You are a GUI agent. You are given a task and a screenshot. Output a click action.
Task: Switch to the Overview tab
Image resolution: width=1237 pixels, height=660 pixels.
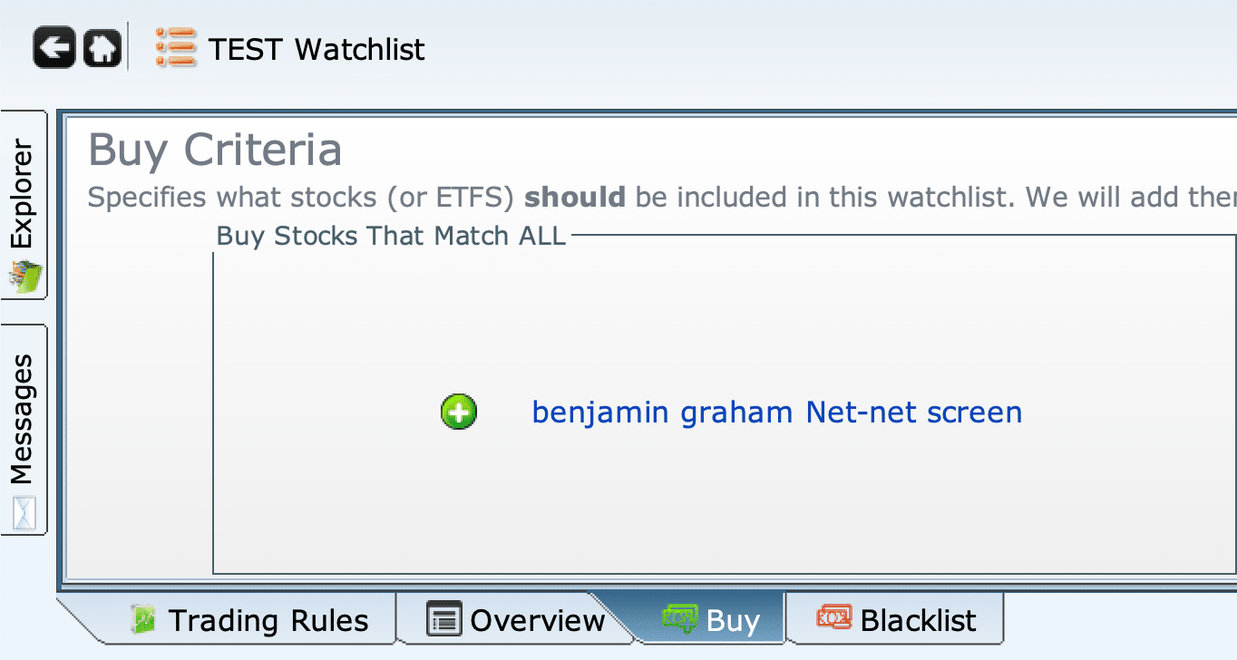[x=537, y=621]
